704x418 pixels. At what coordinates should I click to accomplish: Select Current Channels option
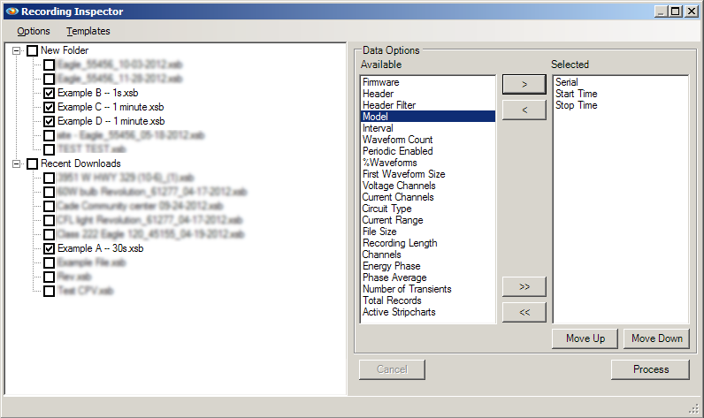pos(428,197)
